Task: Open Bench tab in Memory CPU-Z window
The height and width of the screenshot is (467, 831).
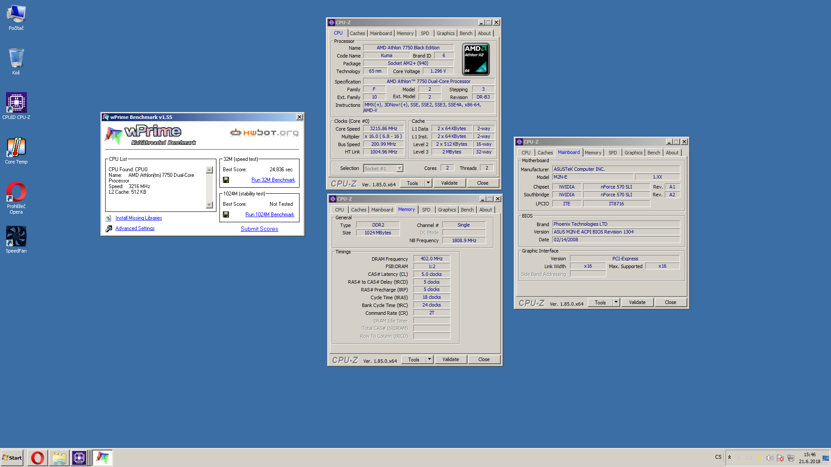Action: pyautogui.click(x=467, y=210)
